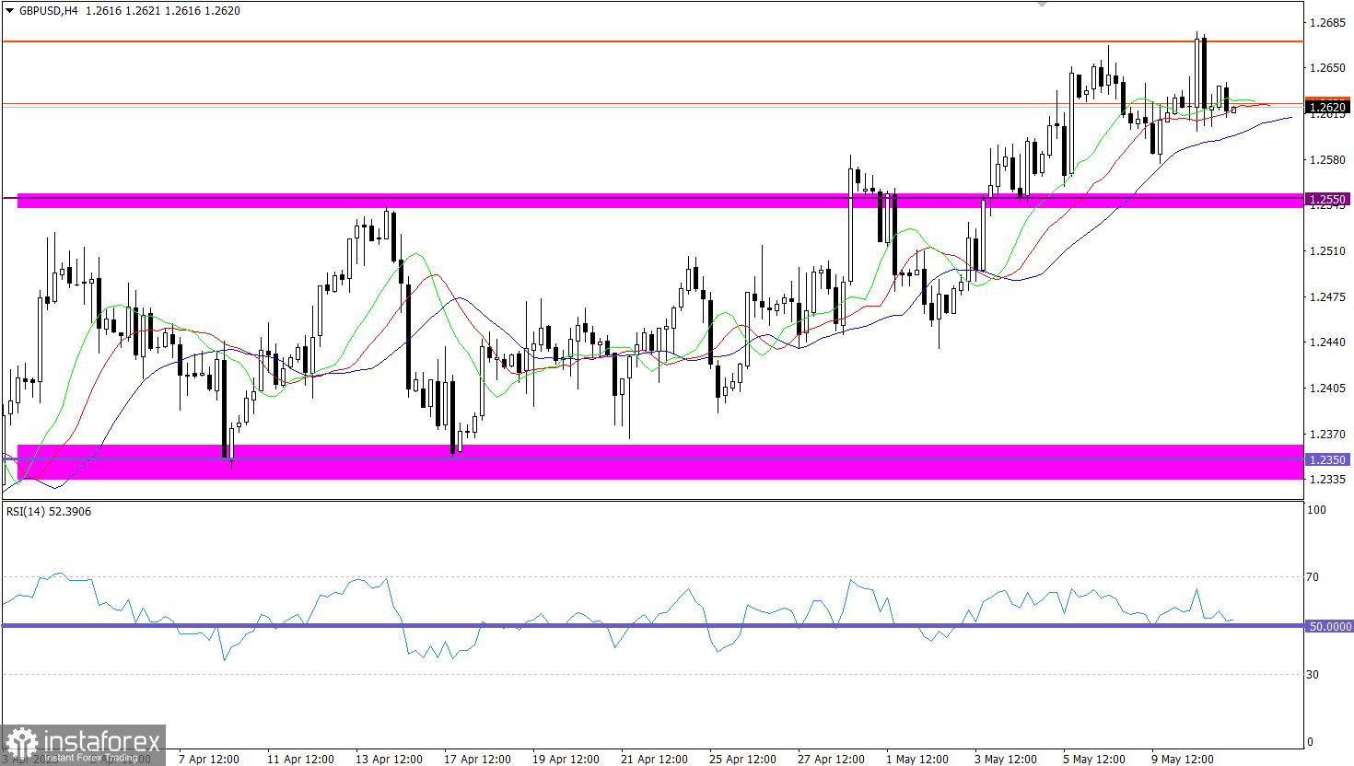The width and height of the screenshot is (1354, 766).
Task: Select the upper orange resistance line
Action: [652, 41]
